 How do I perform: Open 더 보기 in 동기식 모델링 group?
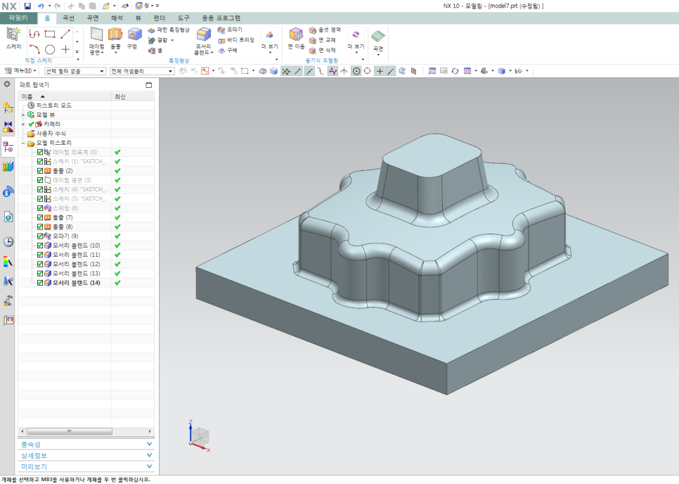pyautogui.click(x=356, y=42)
